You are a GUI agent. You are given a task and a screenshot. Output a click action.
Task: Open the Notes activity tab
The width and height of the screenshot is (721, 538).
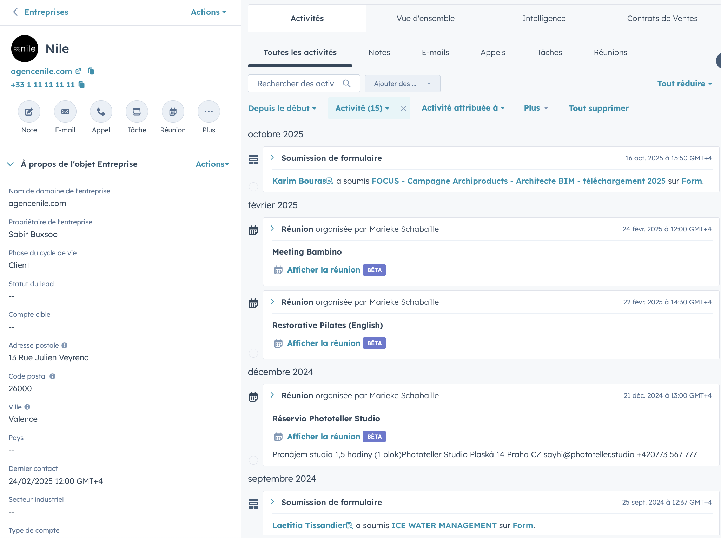(379, 52)
